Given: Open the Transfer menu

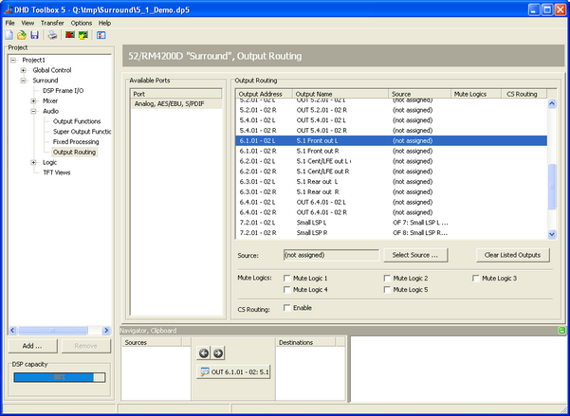Looking at the screenshot, I should coord(52,22).
